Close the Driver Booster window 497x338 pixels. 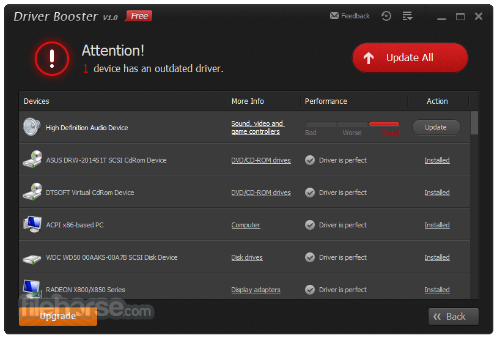click(x=479, y=16)
